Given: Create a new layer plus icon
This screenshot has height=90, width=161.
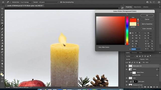Looking at the screenshot, I should point(154,87).
